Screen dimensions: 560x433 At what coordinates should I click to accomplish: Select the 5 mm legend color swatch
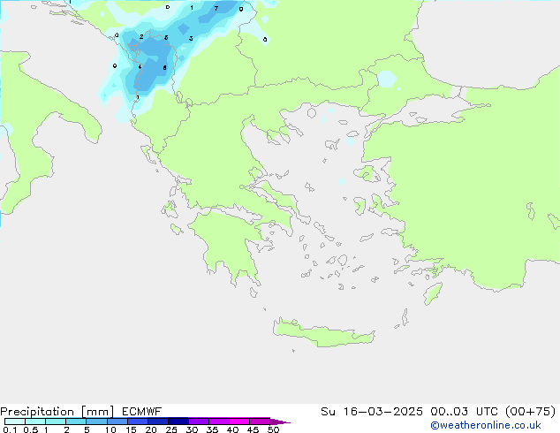coord(96,422)
